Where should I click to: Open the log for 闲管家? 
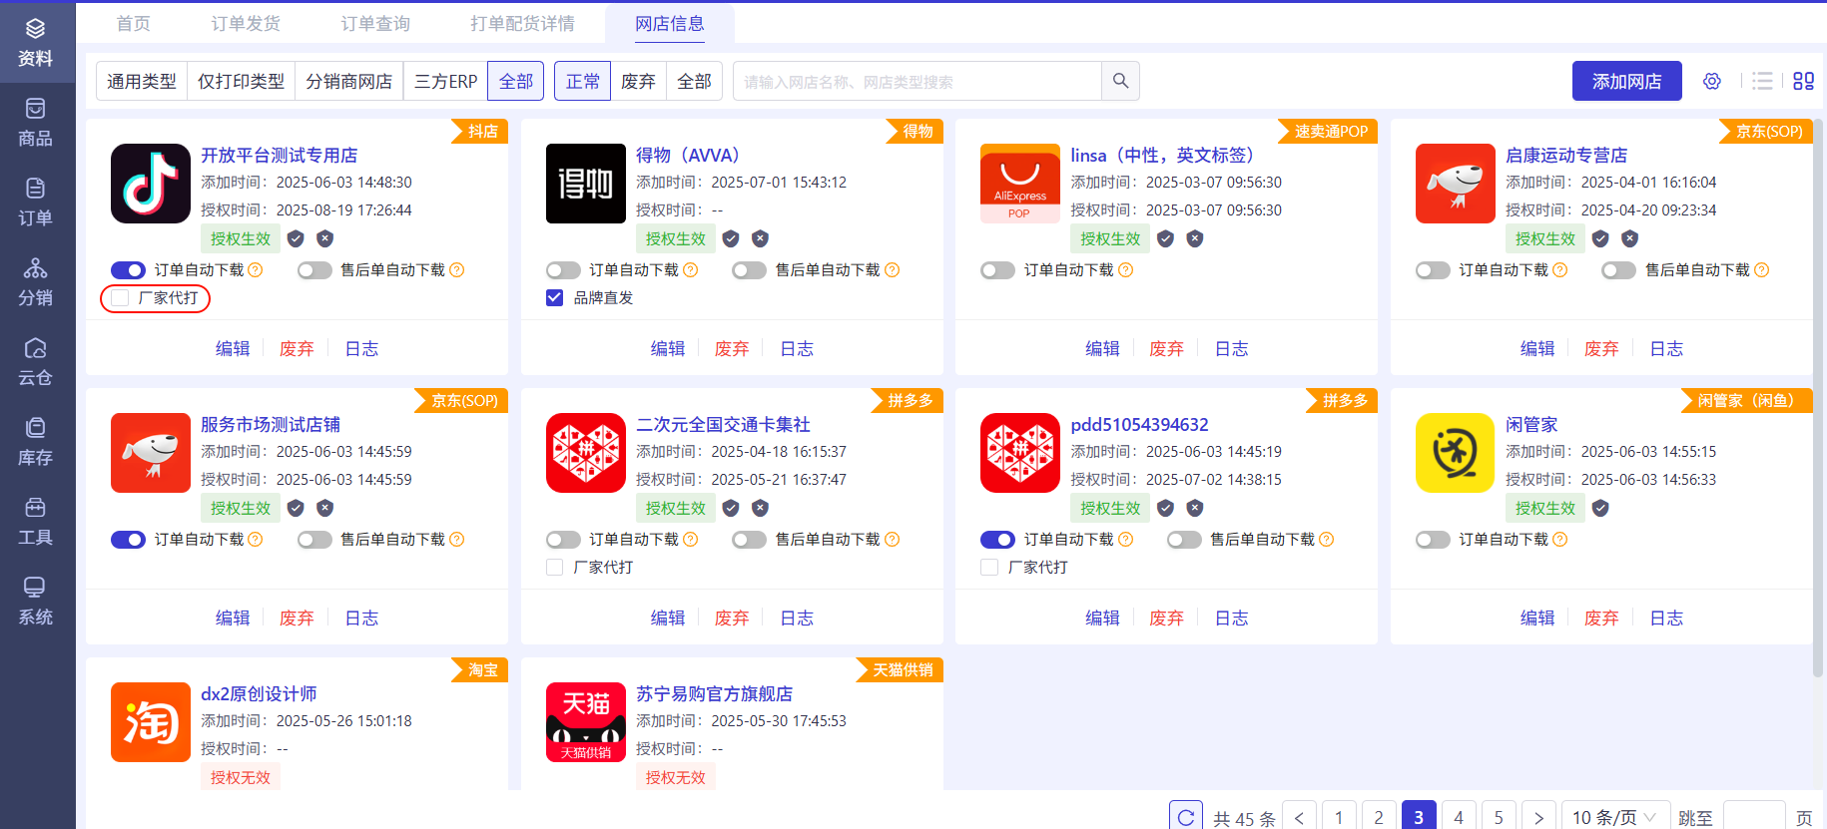click(x=1666, y=618)
